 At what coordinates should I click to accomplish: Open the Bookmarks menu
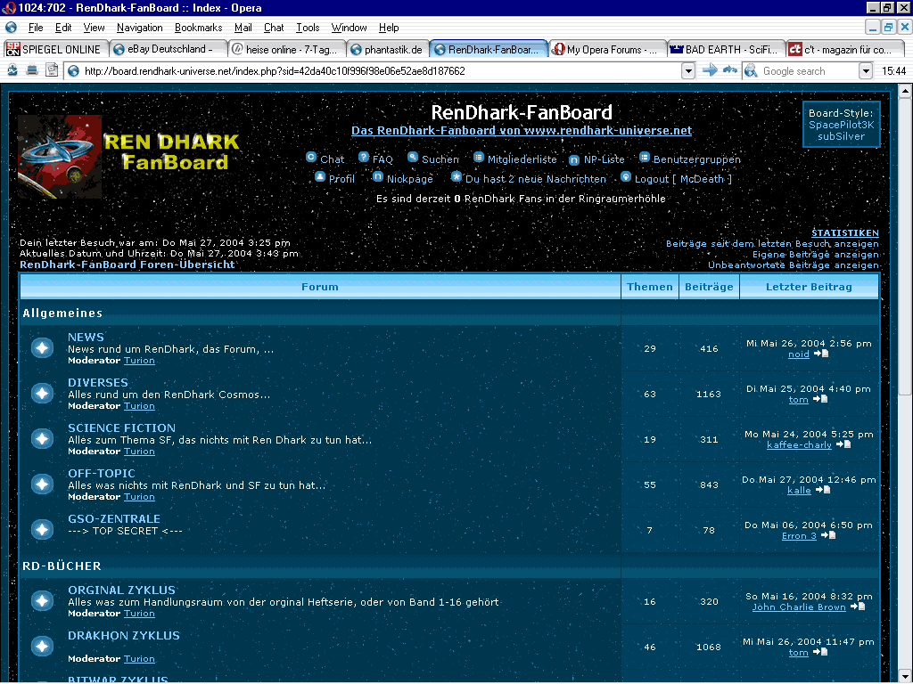click(x=198, y=28)
